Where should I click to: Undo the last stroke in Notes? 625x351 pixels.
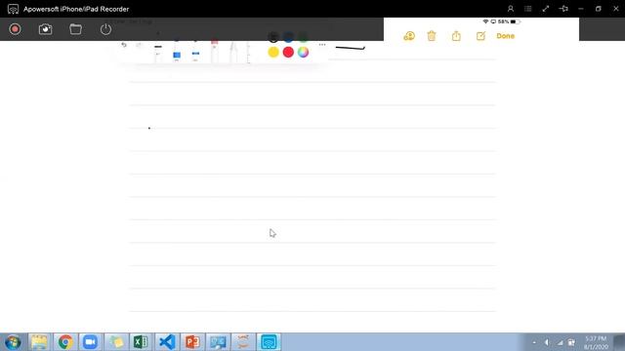click(124, 45)
